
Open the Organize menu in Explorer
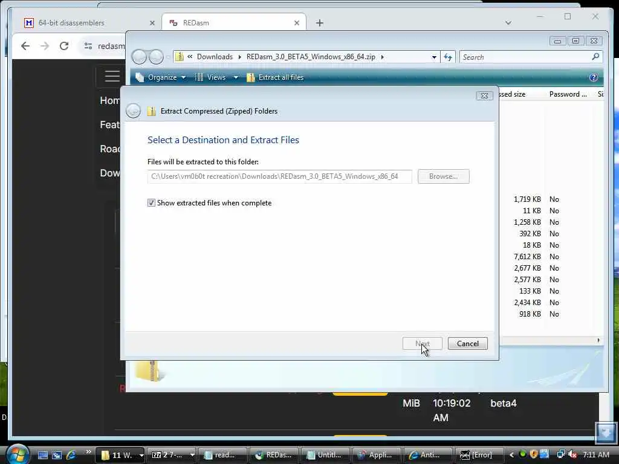[161, 77]
